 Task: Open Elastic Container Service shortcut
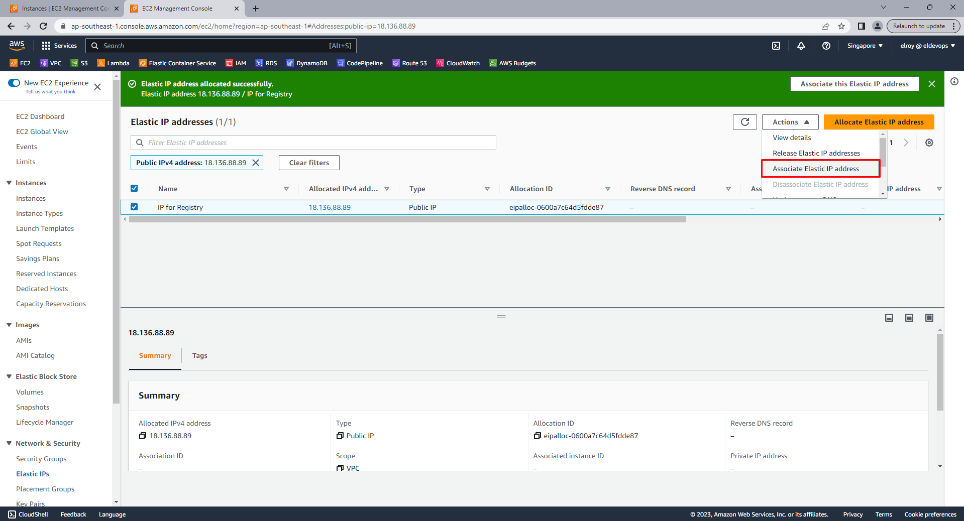(177, 63)
